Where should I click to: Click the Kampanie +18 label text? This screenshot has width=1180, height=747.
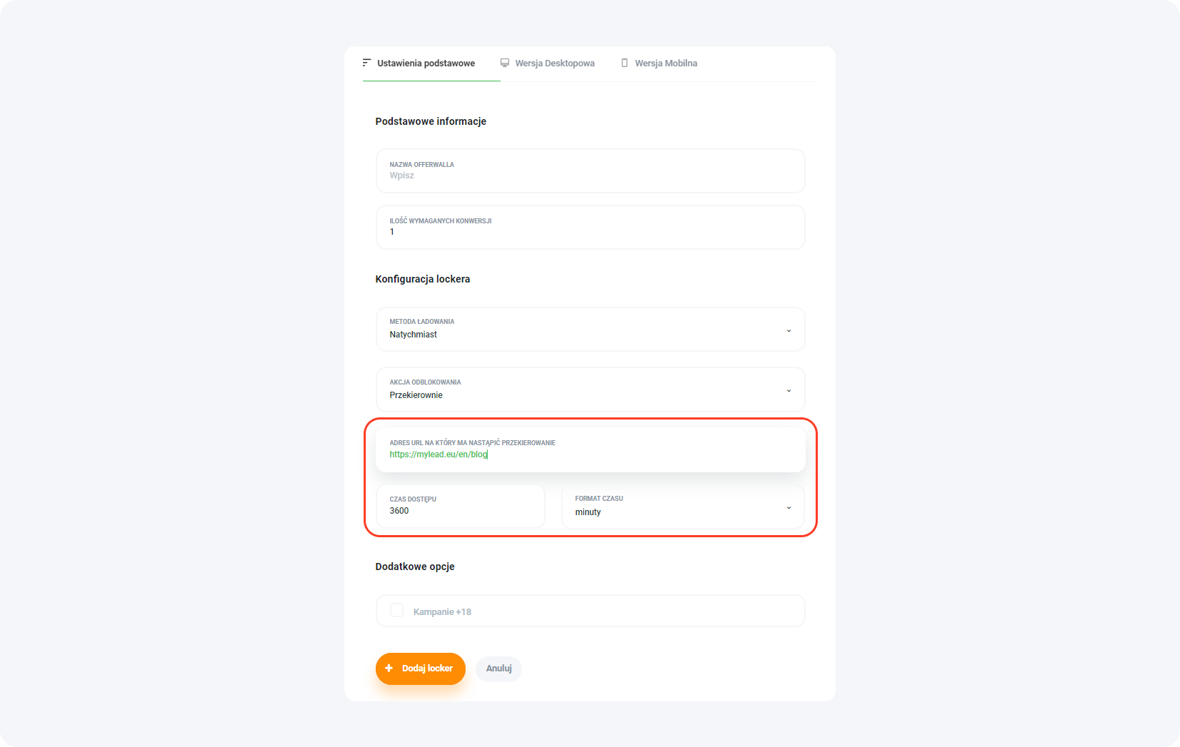tap(442, 612)
